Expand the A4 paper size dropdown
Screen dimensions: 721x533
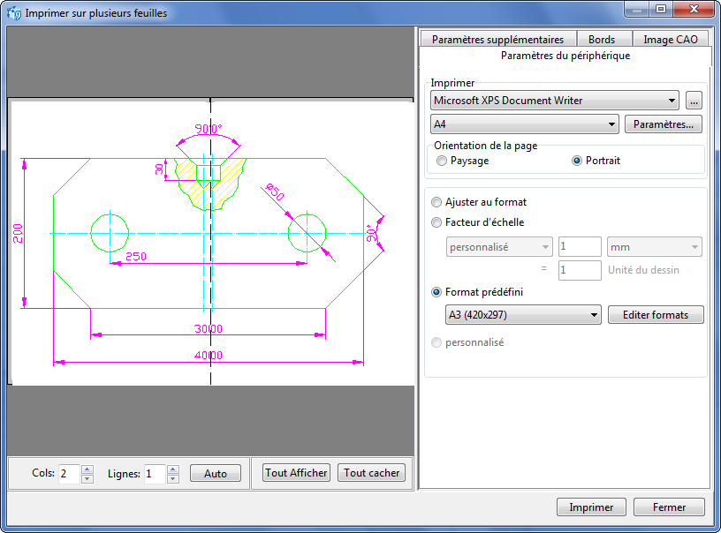(x=524, y=124)
